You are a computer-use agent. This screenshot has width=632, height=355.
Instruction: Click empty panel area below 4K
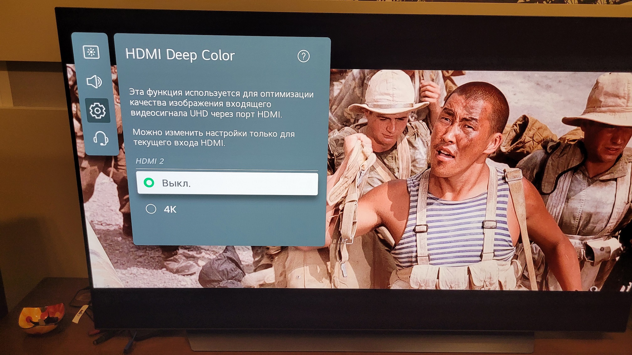229,230
